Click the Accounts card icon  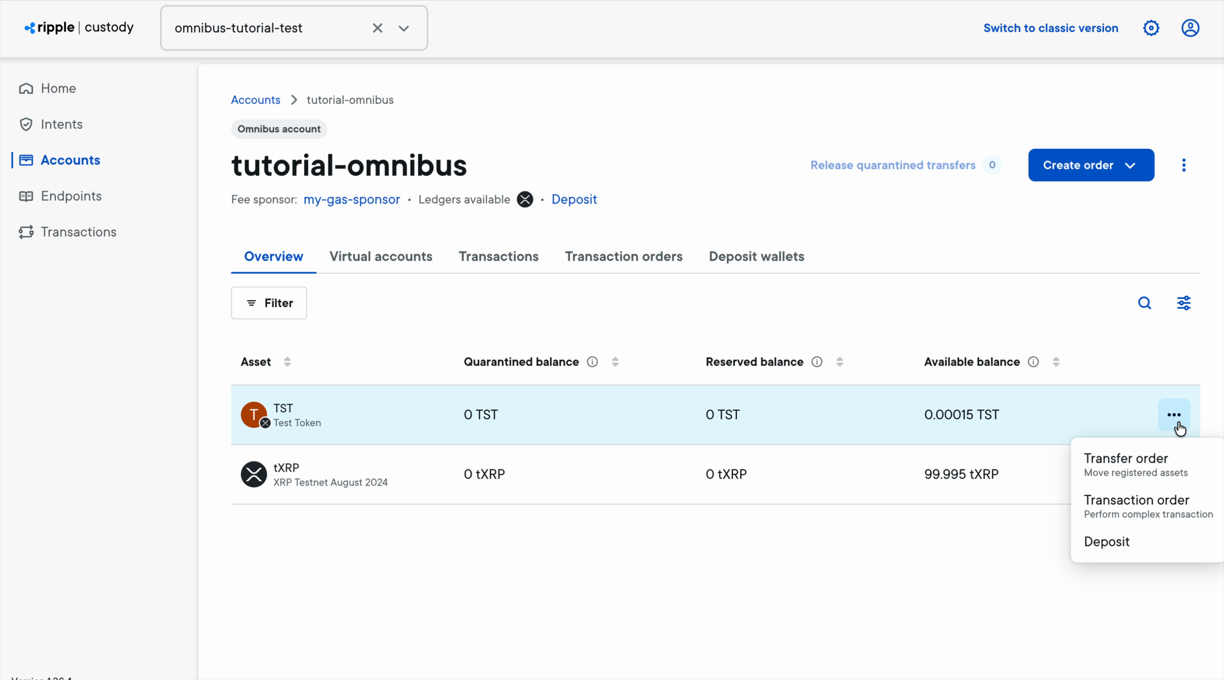pyautogui.click(x=26, y=160)
